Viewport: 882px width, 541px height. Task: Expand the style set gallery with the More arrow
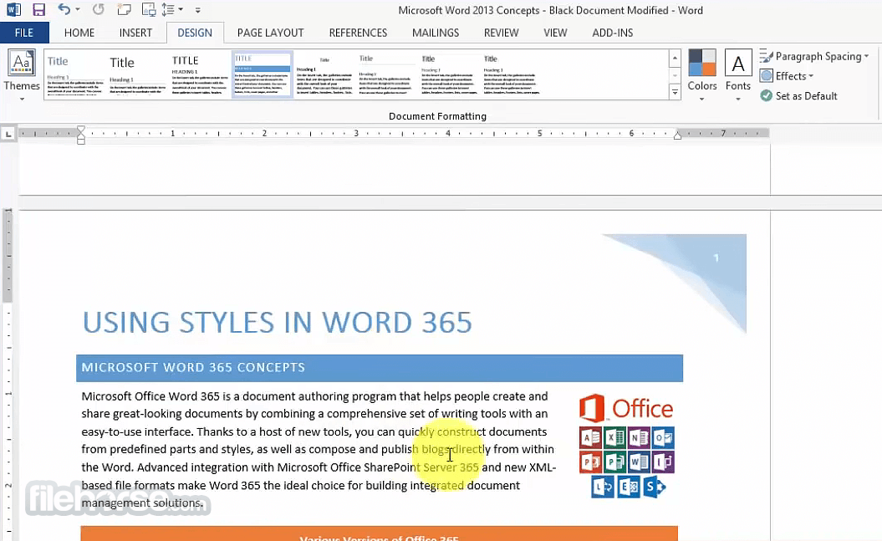point(675,92)
